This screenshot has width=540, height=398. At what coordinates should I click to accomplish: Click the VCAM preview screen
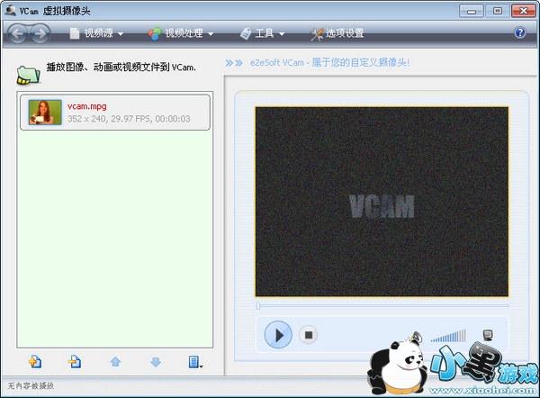pyautogui.click(x=382, y=202)
